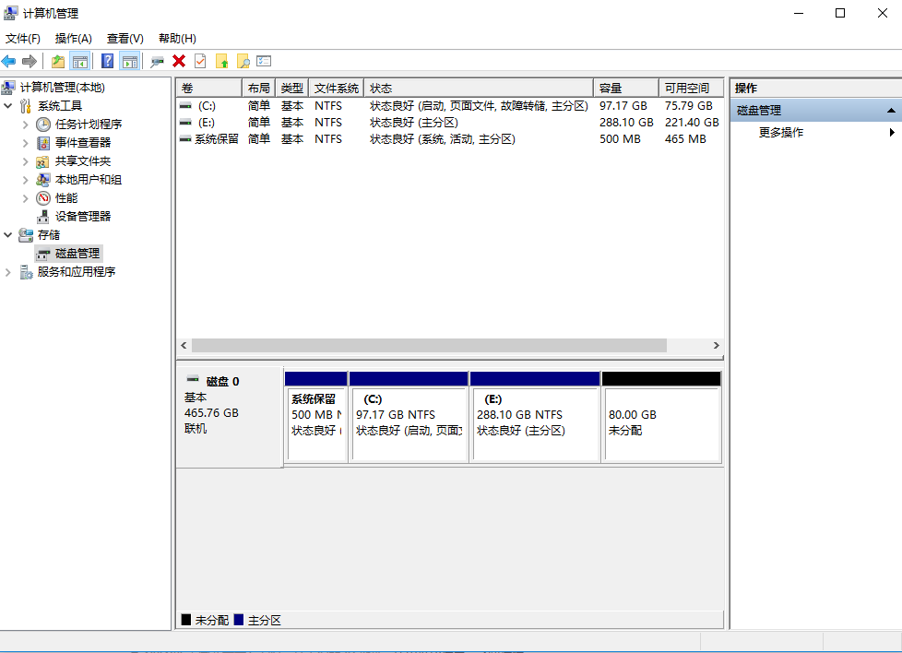Click the scrollbar right arrow
Screen dimensions: 902x653
coord(717,345)
